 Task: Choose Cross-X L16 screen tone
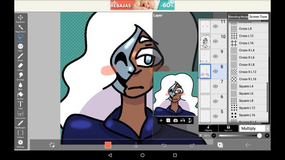coord(248,79)
